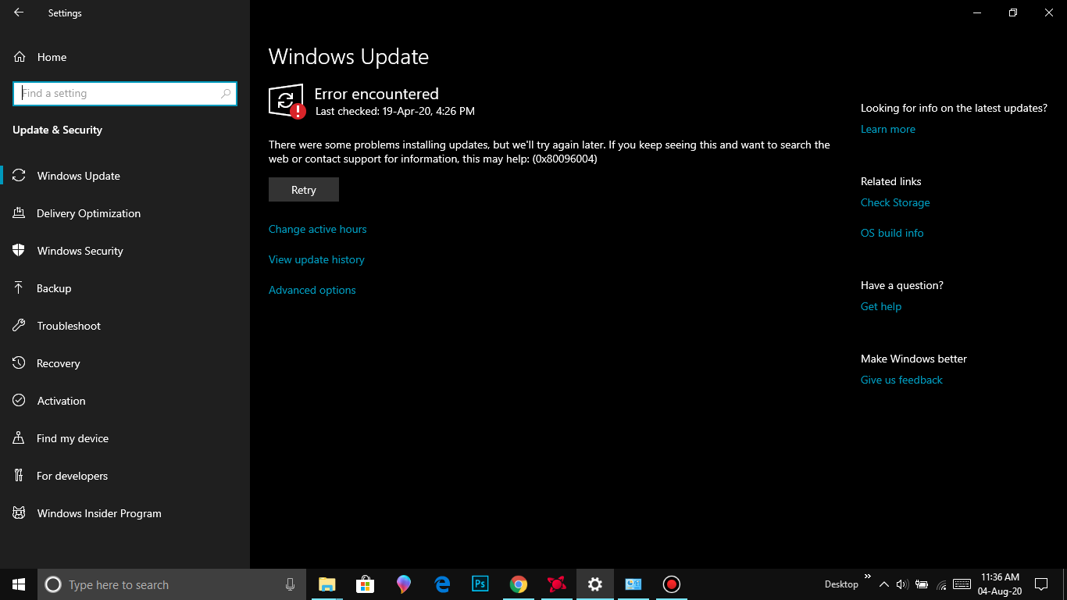Click the Get help link

pos(881,306)
